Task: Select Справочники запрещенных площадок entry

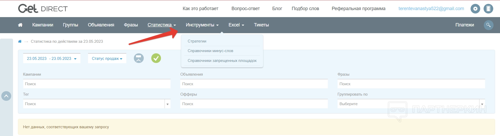Action: click(x=222, y=61)
